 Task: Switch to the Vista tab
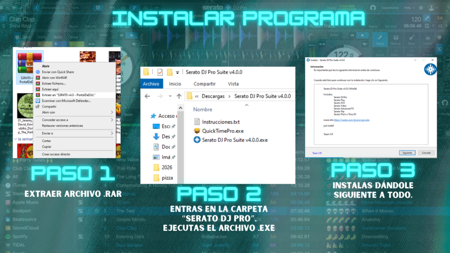(233, 84)
